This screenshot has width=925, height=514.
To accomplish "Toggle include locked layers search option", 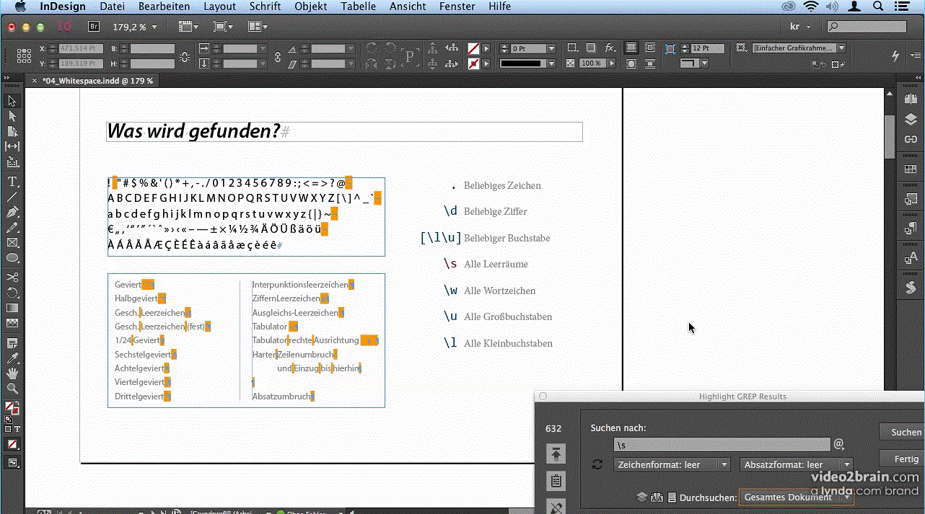I will (x=641, y=497).
